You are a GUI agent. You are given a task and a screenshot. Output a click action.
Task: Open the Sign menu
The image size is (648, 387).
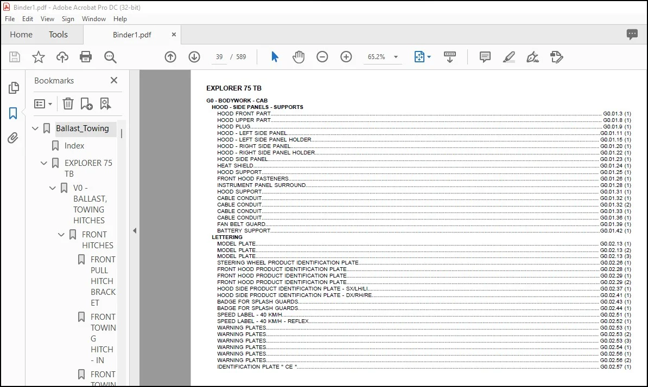tap(68, 19)
